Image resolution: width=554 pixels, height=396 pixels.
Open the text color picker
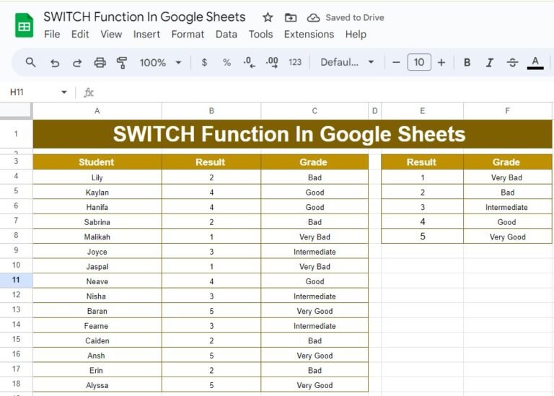pos(535,63)
